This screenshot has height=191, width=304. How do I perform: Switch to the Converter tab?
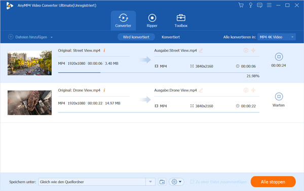[x=123, y=21]
